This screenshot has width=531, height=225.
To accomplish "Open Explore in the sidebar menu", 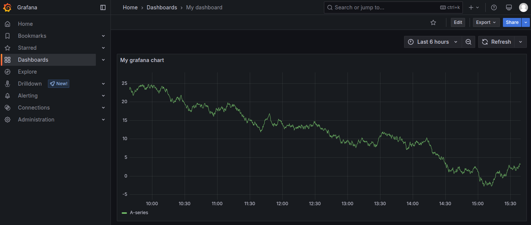I will 27,72.
